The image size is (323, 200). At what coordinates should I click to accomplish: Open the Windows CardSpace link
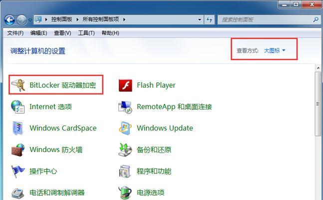pos(63,128)
